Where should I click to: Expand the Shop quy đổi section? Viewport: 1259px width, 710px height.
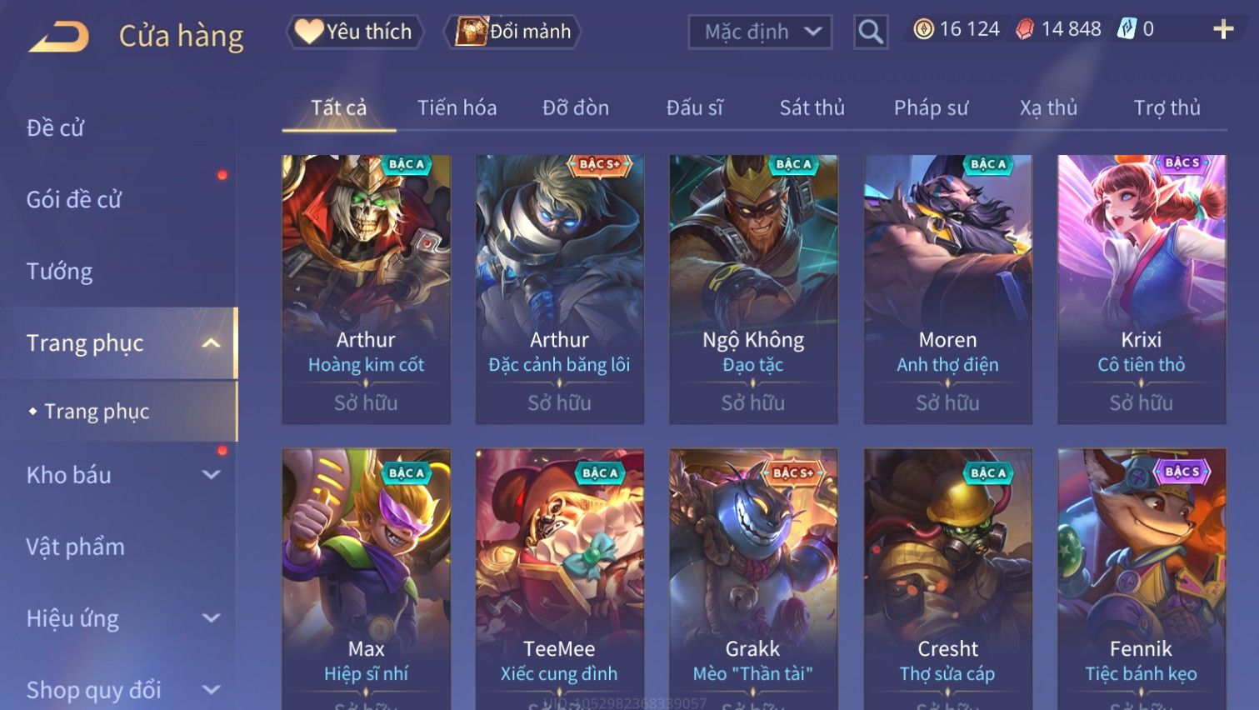pyautogui.click(x=212, y=690)
